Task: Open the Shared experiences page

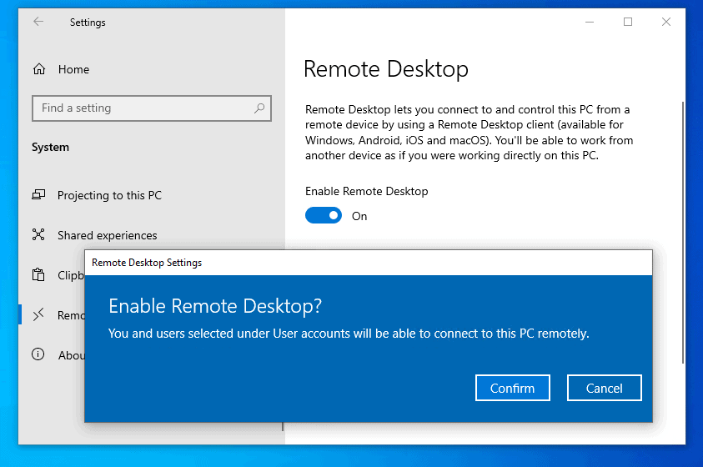Action: (107, 235)
